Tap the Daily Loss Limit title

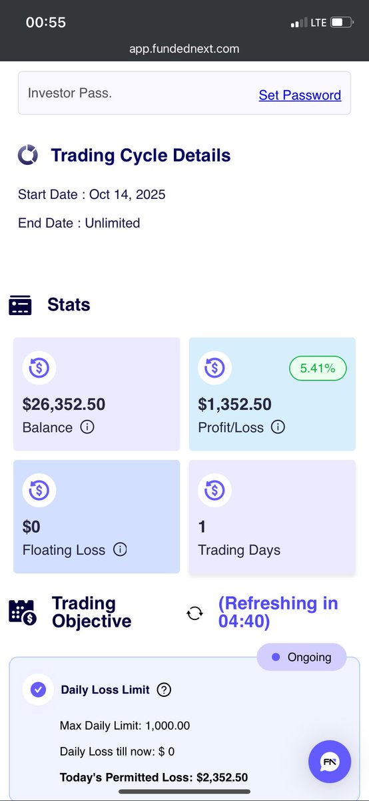[x=105, y=690]
